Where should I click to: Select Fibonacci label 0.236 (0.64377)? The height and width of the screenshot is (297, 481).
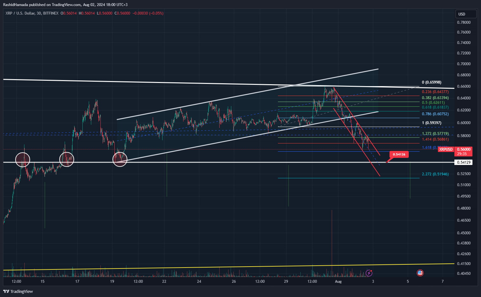(435, 92)
